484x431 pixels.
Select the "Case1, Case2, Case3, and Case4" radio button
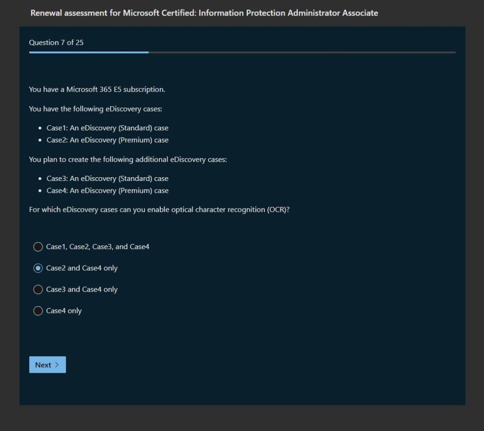point(38,247)
